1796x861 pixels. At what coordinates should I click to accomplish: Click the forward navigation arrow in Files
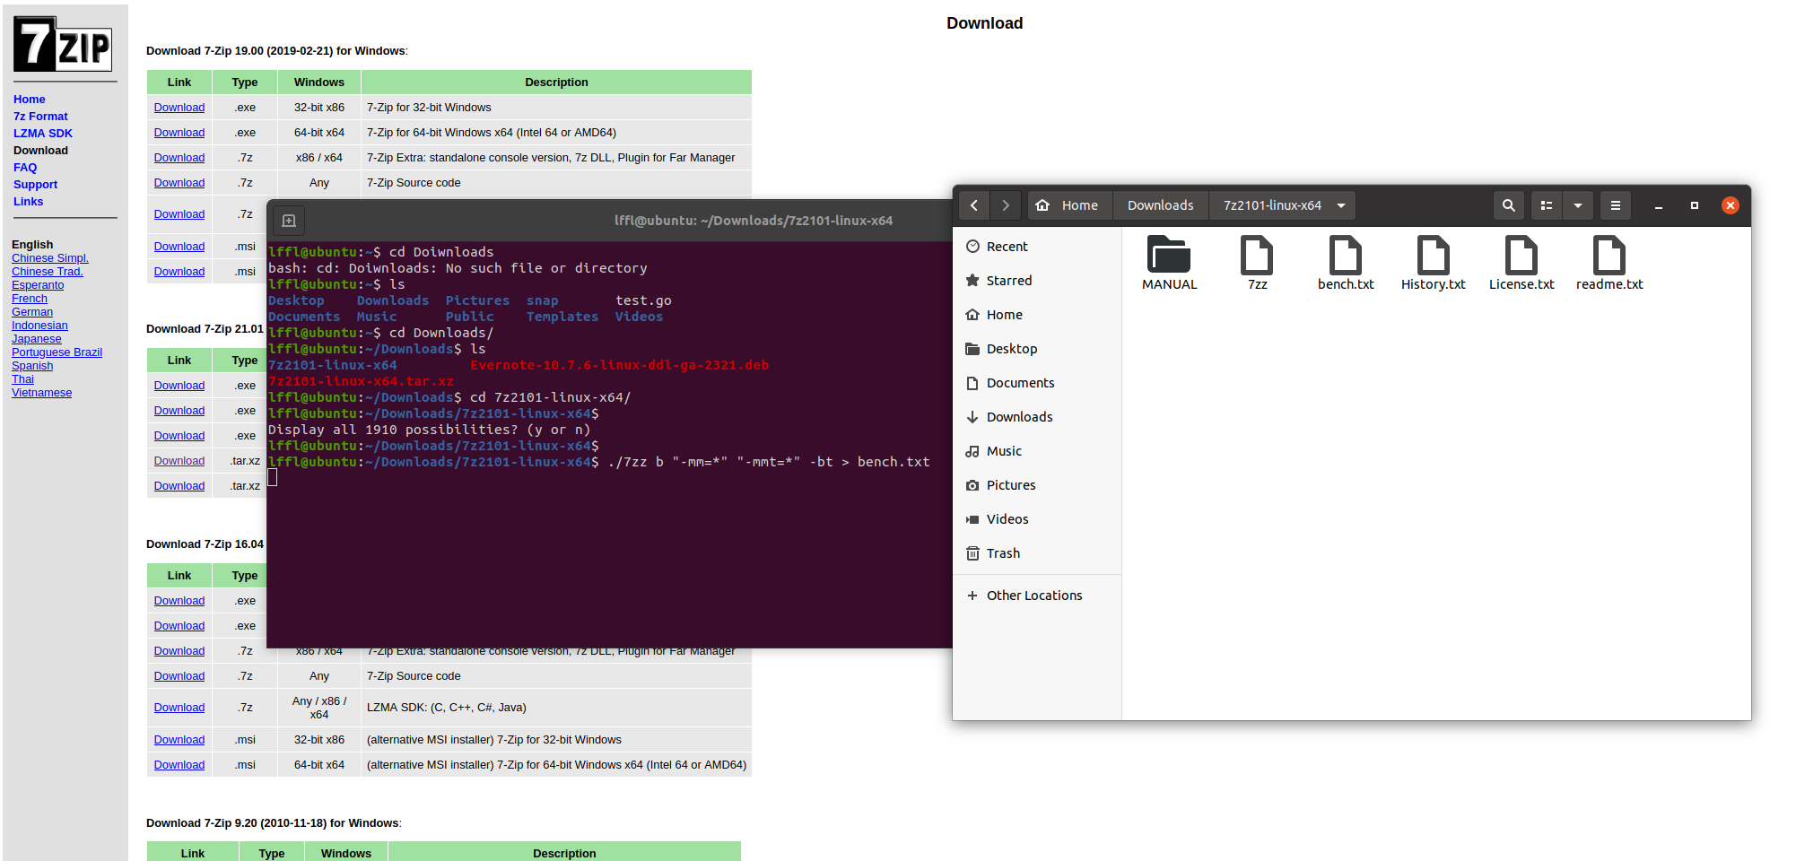(1006, 205)
